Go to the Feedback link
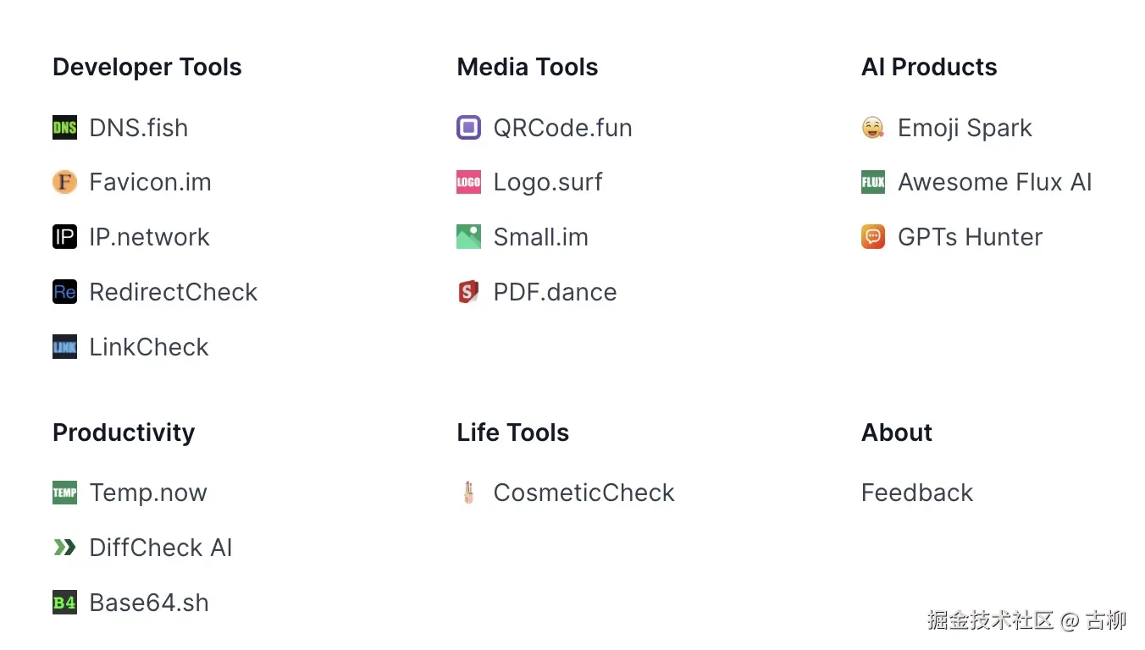 917,493
